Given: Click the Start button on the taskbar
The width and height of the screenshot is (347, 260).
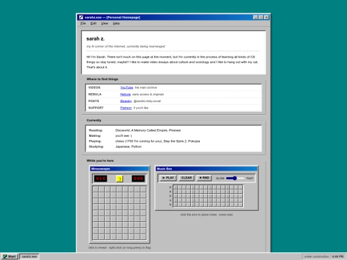Looking at the screenshot, I should coord(9,256).
